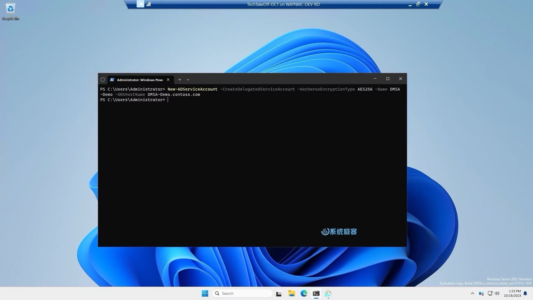The image size is (533, 300).
Task: Close the TechTakeOff-DC1 remote session
Action: pos(426,4)
